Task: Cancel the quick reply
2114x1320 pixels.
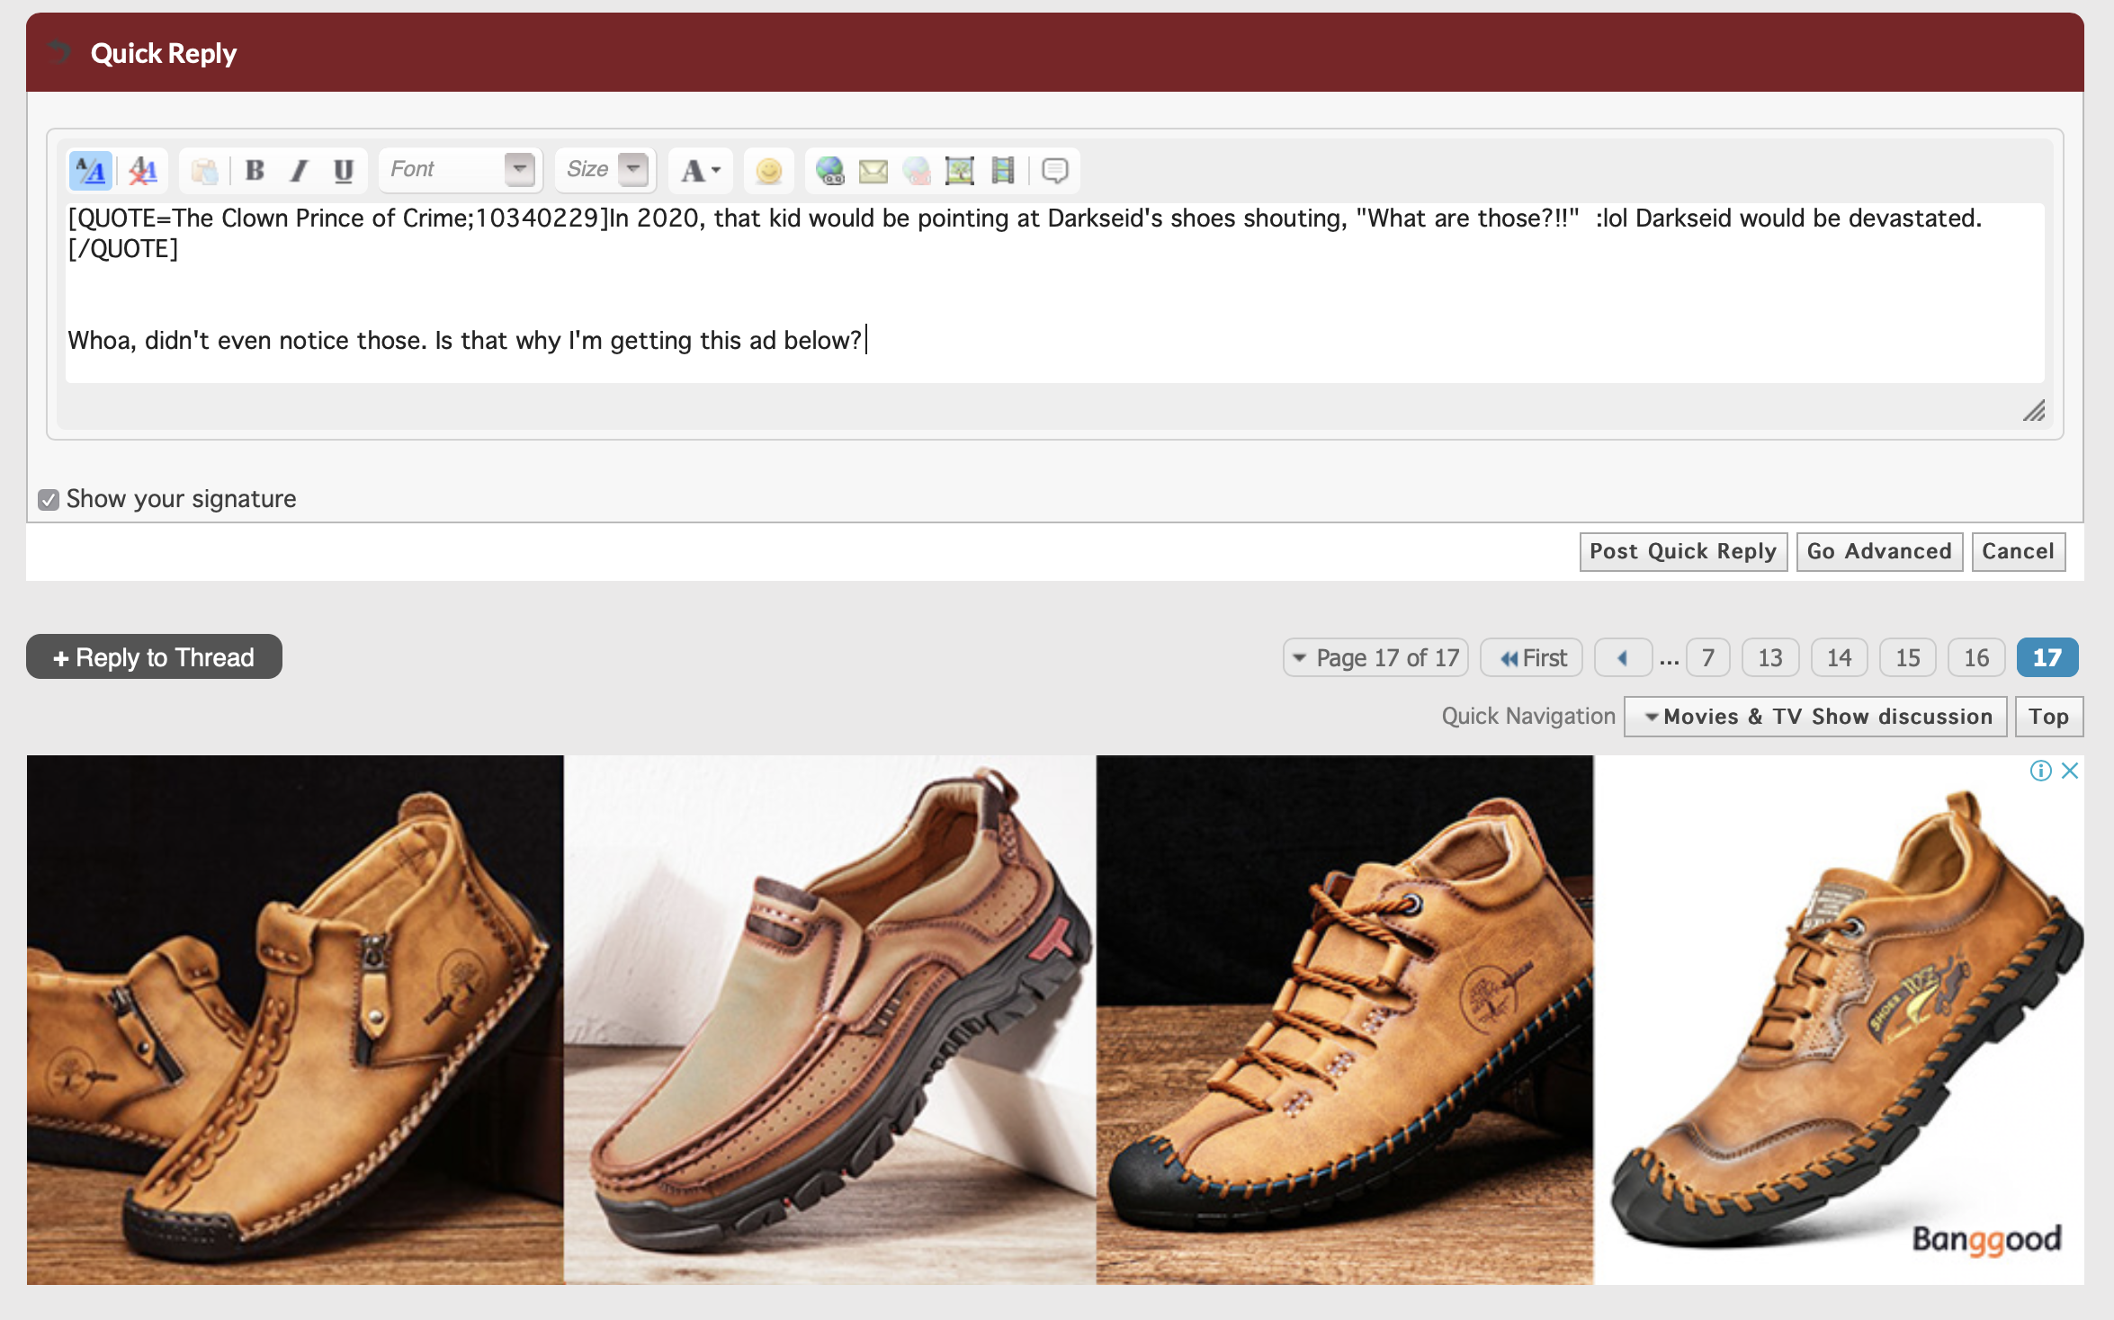Action: point(2018,551)
